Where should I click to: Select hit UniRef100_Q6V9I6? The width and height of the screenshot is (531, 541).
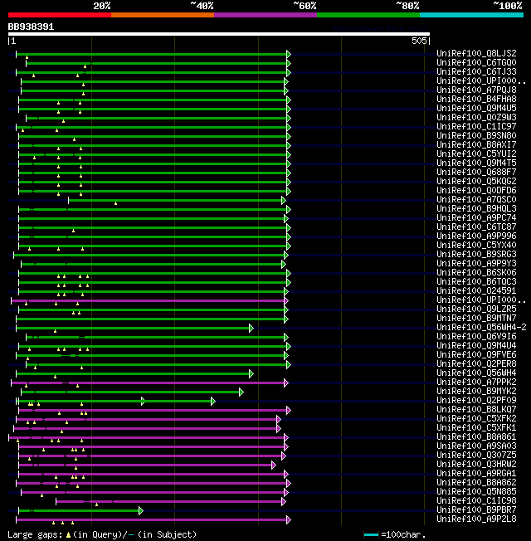point(476,336)
